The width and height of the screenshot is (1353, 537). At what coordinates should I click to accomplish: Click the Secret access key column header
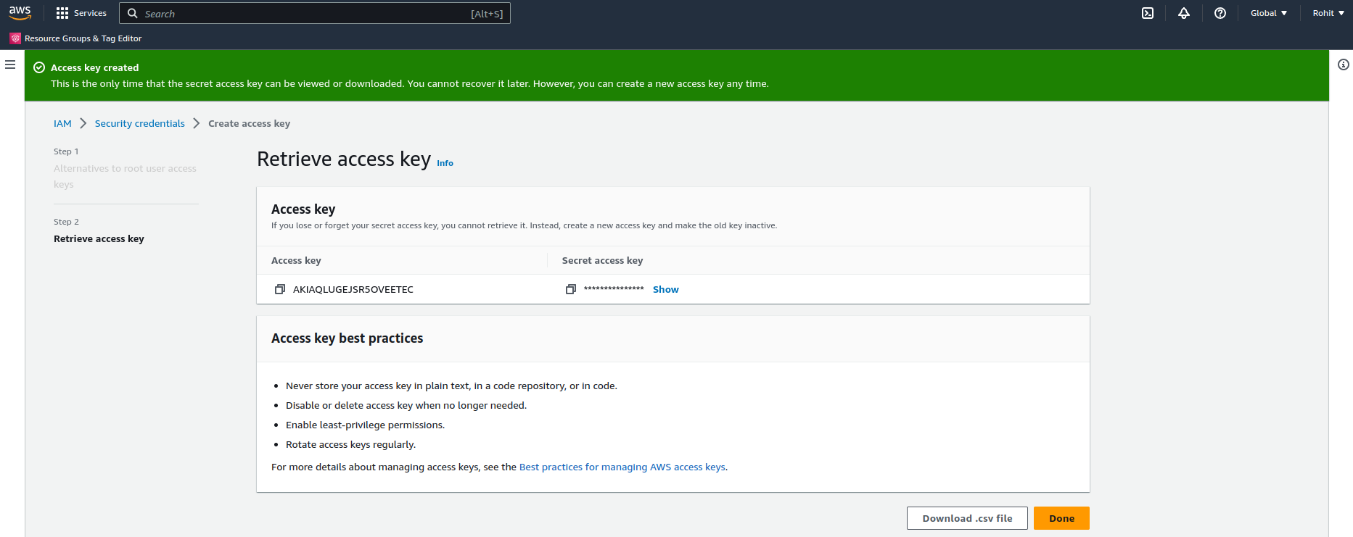point(602,260)
